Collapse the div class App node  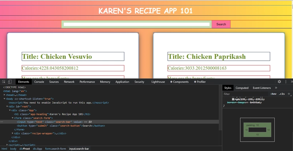point(10,110)
